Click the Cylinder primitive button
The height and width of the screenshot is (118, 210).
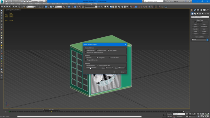(196, 29)
